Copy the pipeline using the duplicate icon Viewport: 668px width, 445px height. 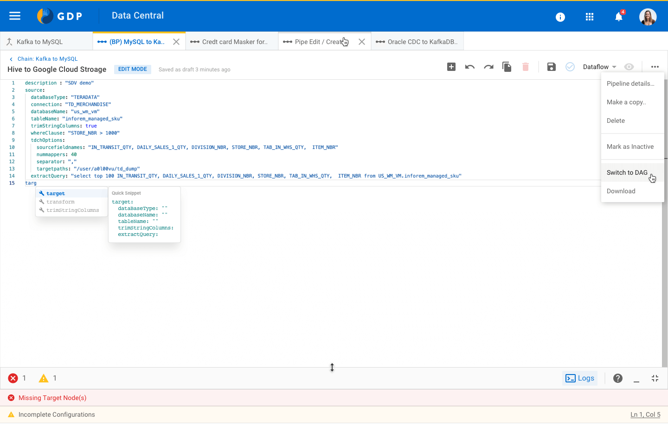point(507,67)
